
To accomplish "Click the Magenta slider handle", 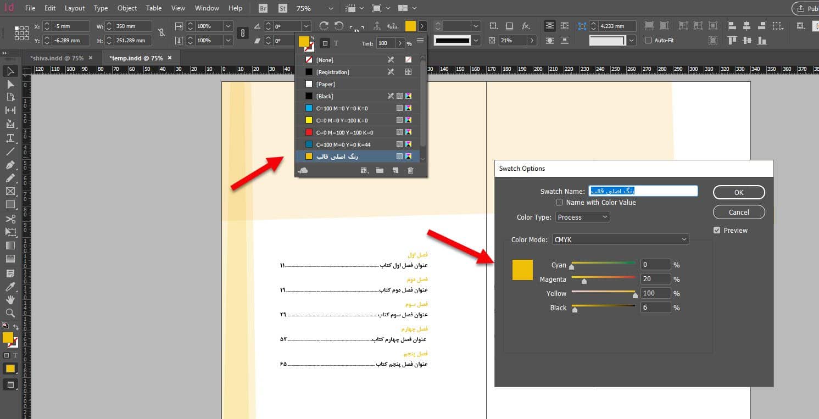I will (584, 281).
